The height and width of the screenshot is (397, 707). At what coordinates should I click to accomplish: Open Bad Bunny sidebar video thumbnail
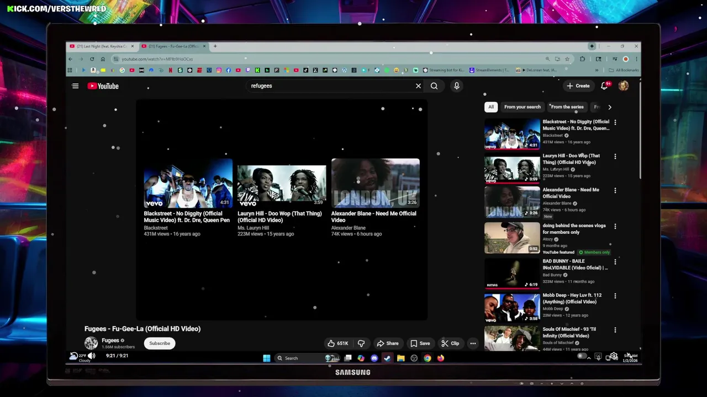(x=512, y=273)
